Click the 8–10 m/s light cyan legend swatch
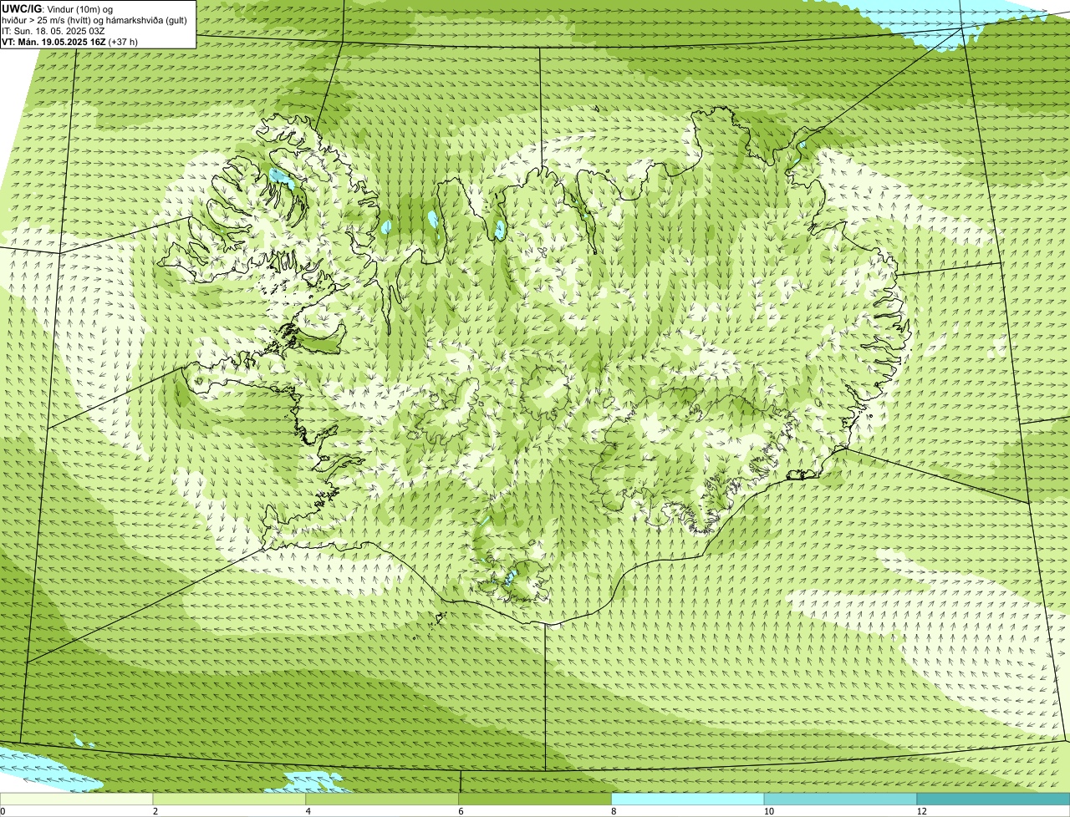 click(x=688, y=799)
